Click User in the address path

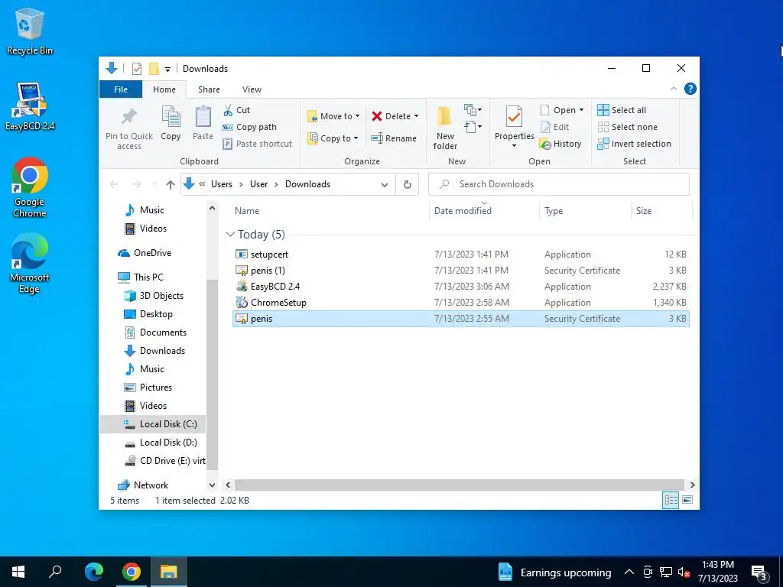pyautogui.click(x=258, y=184)
